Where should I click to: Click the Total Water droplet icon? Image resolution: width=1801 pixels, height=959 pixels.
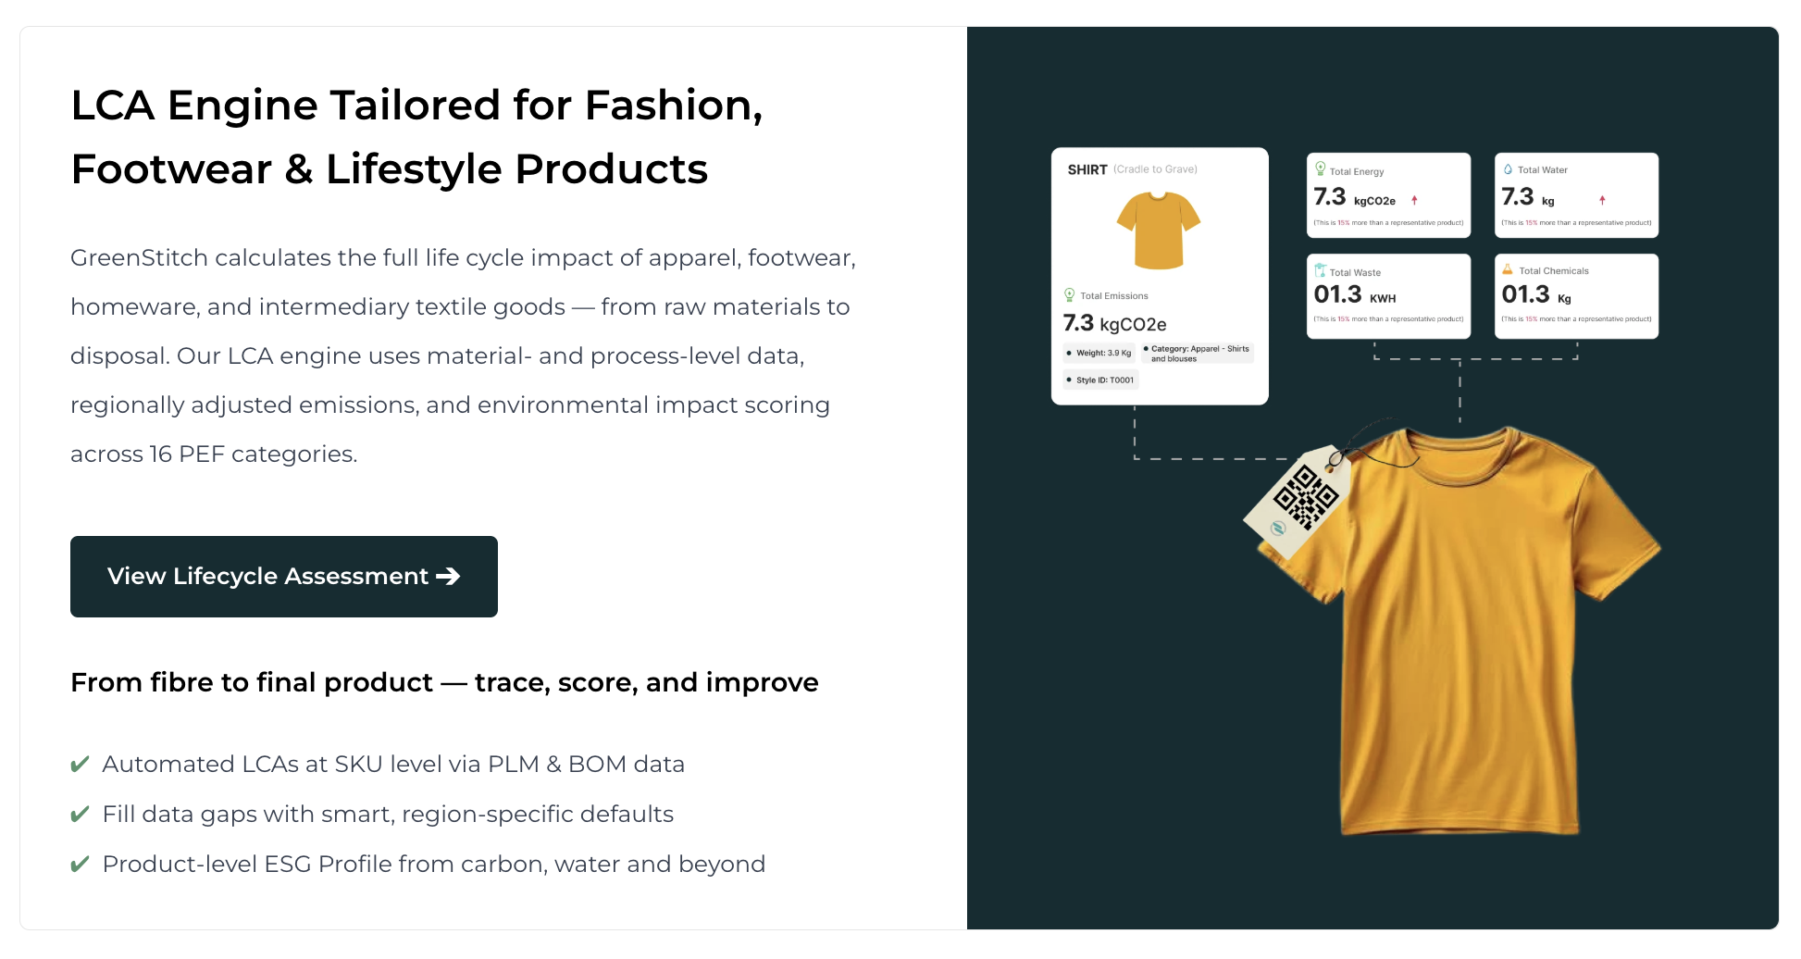pyautogui.click(x=1508, y=169)
